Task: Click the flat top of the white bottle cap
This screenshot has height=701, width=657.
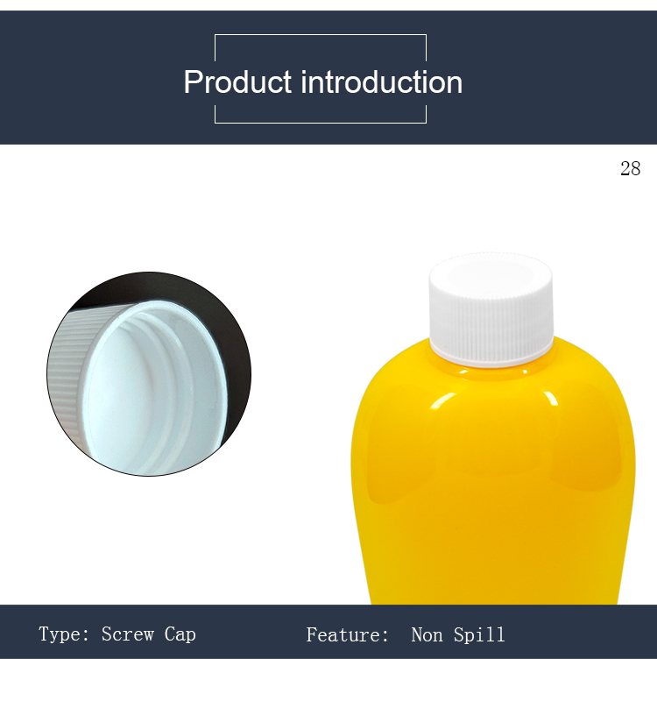Action: [x=491, y=267]
